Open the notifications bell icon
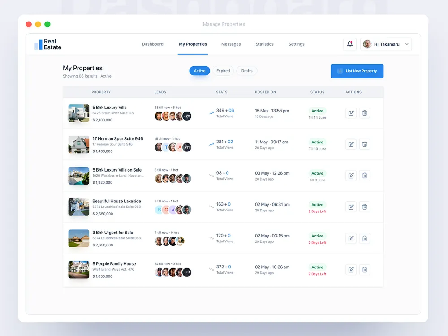Image resolution: width=448 pixels, height=336 pixels. [350, 44]
